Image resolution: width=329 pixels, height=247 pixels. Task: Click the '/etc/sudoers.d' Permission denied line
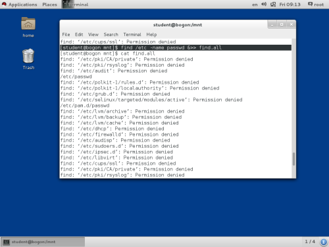120,146
